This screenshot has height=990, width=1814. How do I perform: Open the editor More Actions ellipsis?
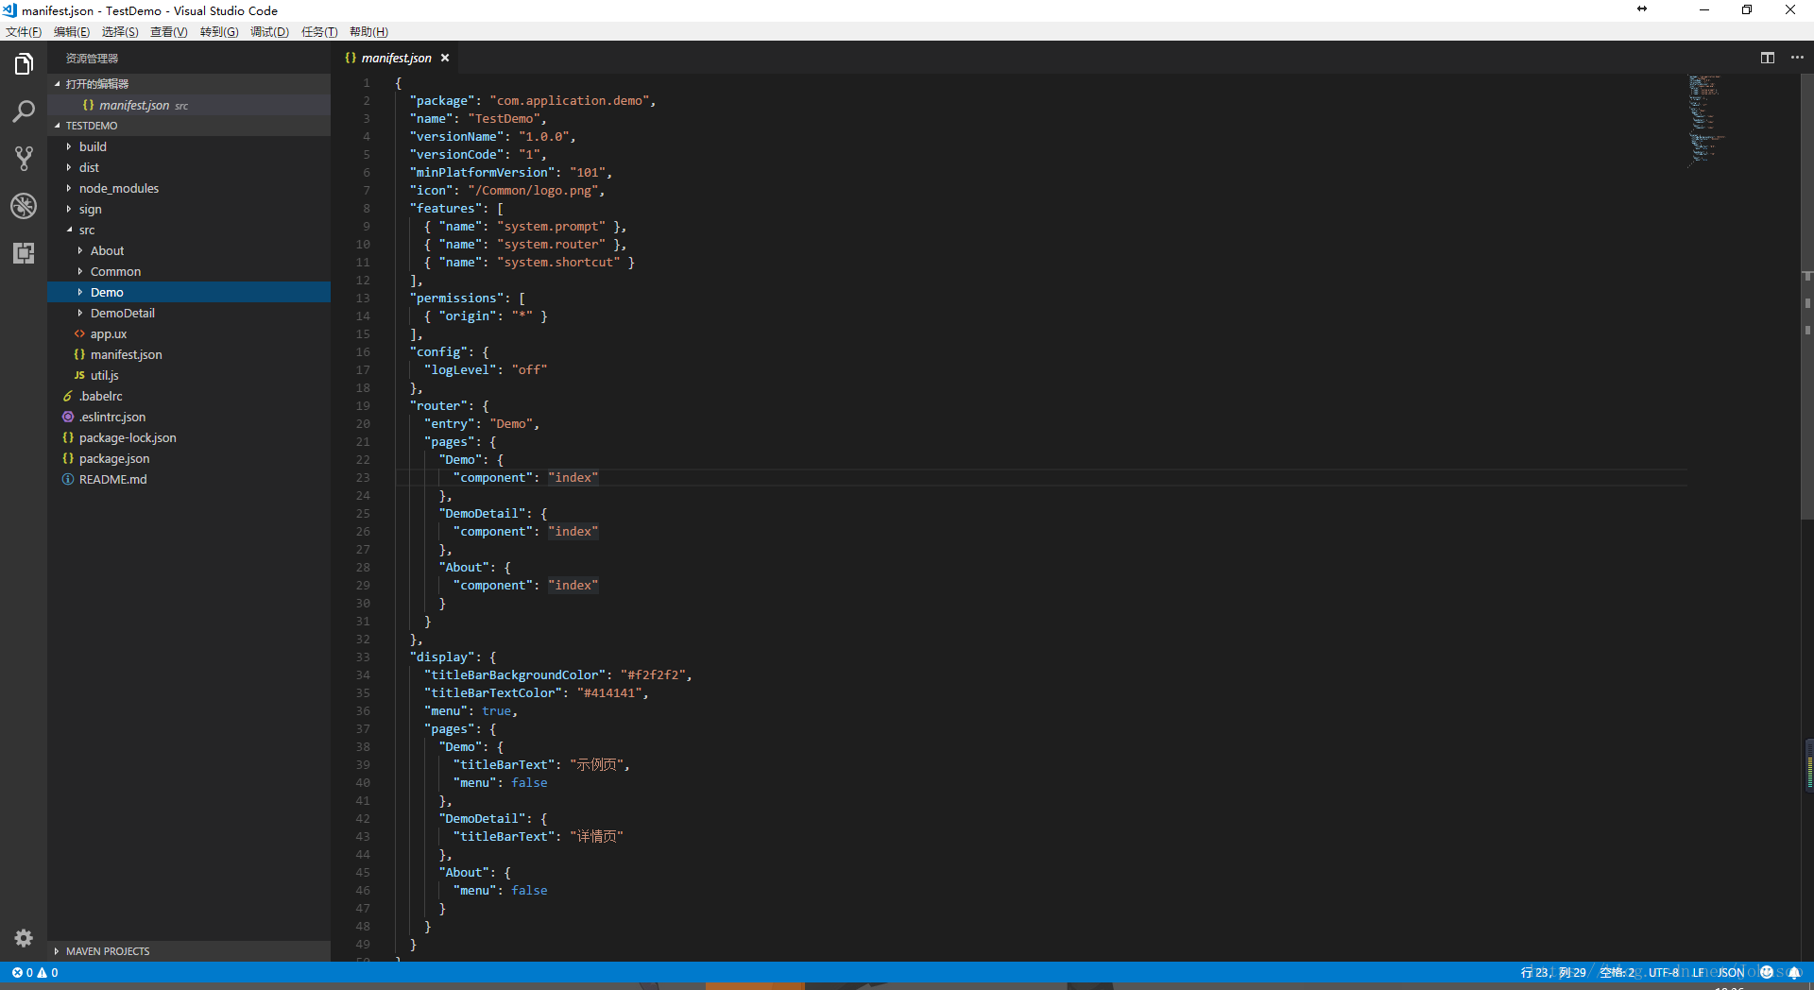point(1797,58)
